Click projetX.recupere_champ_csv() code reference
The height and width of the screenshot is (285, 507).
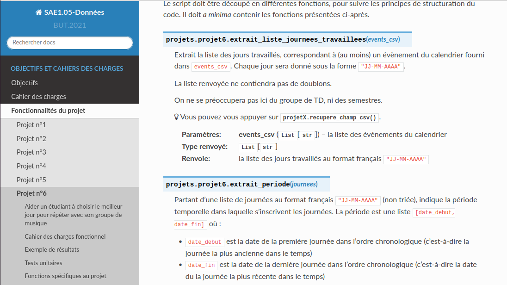click(329, 118)
